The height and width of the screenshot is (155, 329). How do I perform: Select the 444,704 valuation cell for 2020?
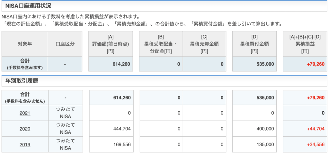click(122, 129)
